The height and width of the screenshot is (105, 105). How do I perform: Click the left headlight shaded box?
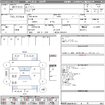click(15, 59)
